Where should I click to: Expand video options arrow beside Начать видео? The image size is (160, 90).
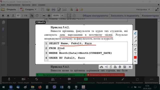coord(28,79)
